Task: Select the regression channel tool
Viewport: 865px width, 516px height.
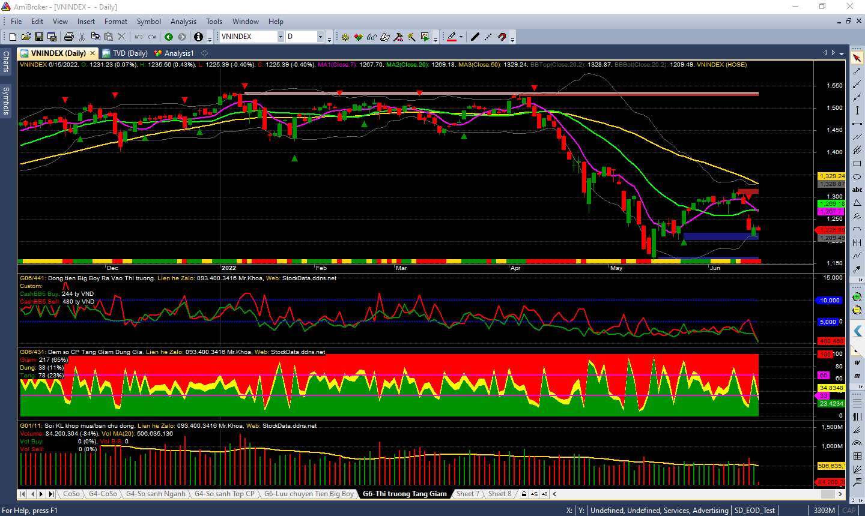Action: pos(857,151)
